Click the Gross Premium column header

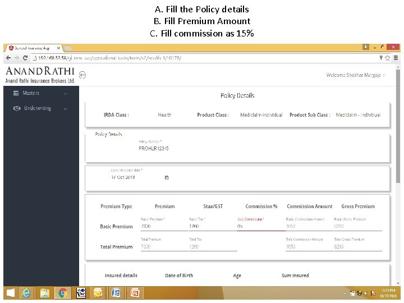coord(358,206)
